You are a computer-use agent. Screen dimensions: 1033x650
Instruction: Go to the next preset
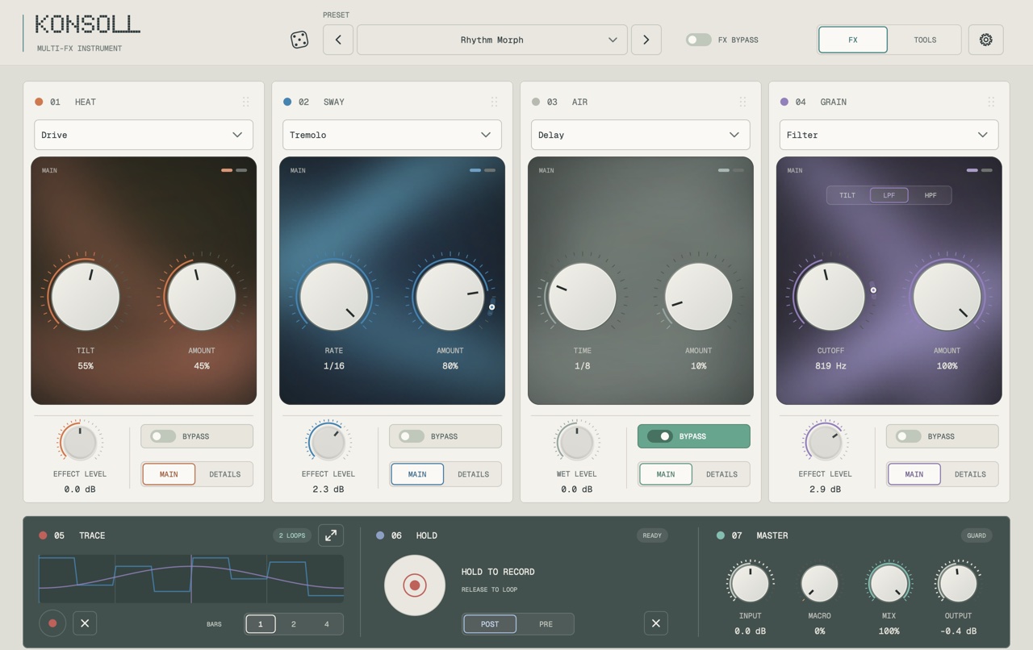pyautogui.click(x=646, y=40)
